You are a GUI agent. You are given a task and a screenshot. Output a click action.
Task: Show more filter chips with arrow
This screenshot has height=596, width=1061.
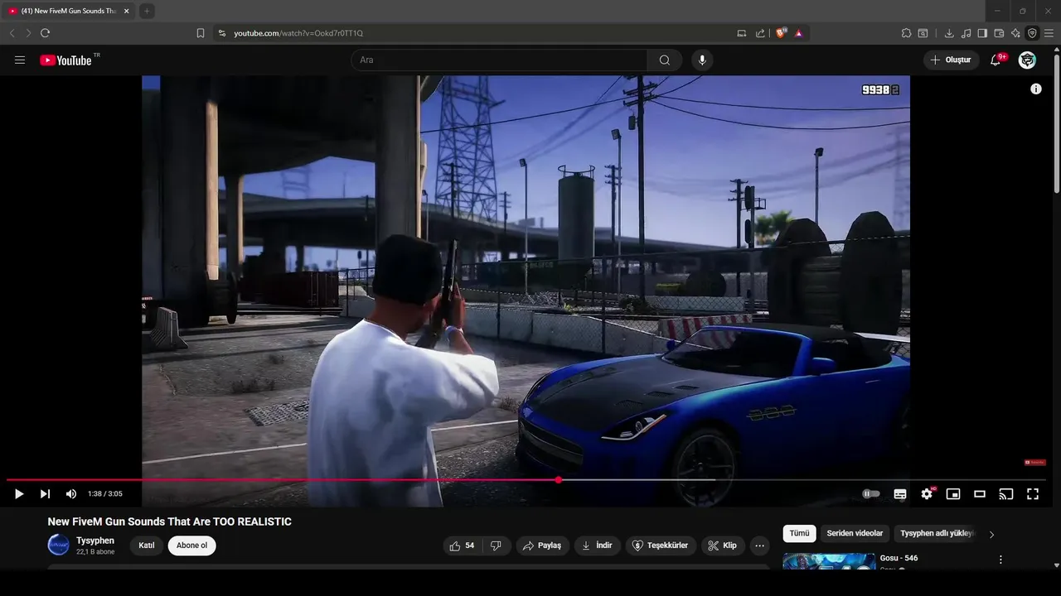point(991,535)
